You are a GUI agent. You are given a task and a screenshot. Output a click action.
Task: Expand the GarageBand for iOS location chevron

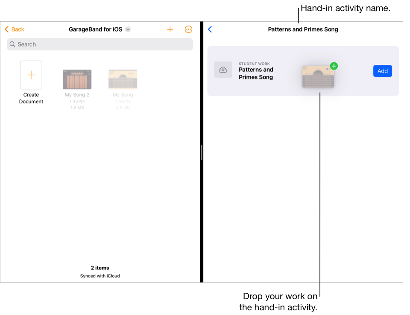coord(127,29)
